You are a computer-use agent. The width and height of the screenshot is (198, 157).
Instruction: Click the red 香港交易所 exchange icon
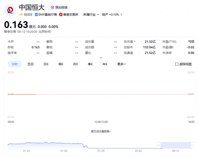pos(61,15)
